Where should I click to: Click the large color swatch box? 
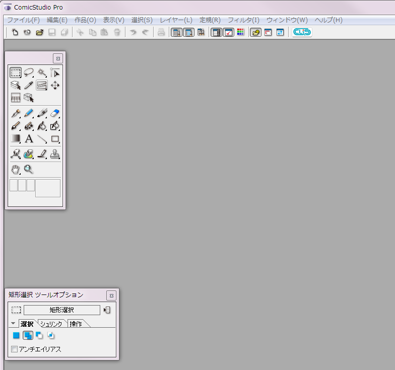click(48, 188)
